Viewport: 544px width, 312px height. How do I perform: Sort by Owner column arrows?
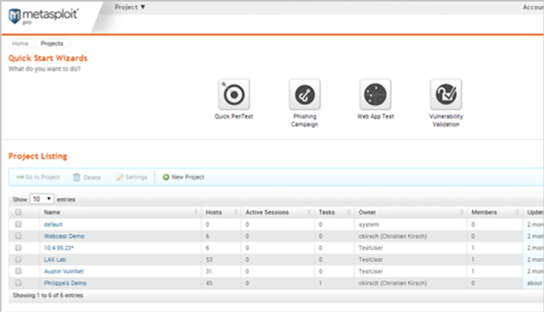[461, 212]
